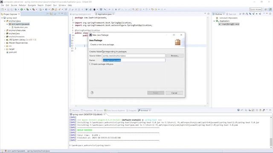Toggle Link with Editor in Project Explorer
This screenshot has width=273, height=153.
(x=51, y=14)
